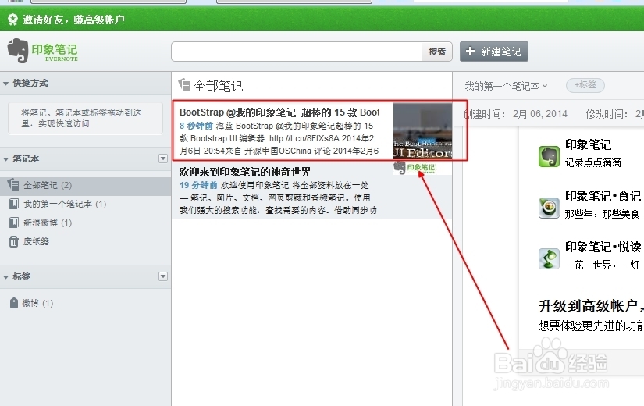Image resolution: width=644 pixels, height=406 pixels.
Task: Open the 邀请好友,赚高级帐户 banner link
Action: coord(73,20)
